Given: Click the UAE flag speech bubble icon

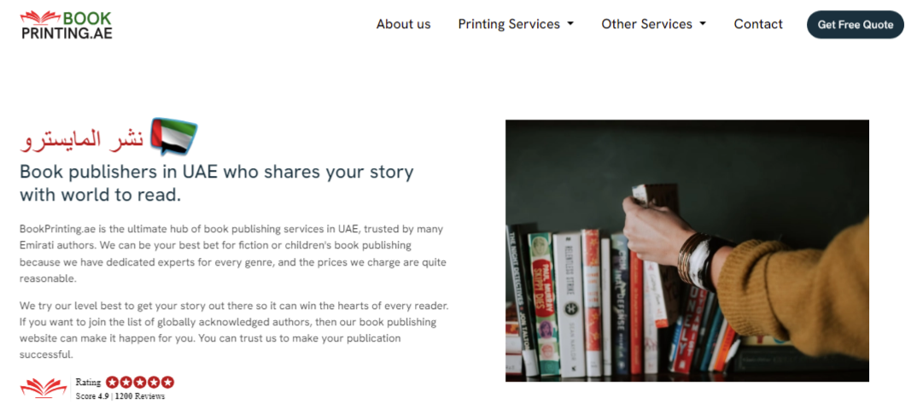Looking at the screenshot, I should (x=173, y=137).
